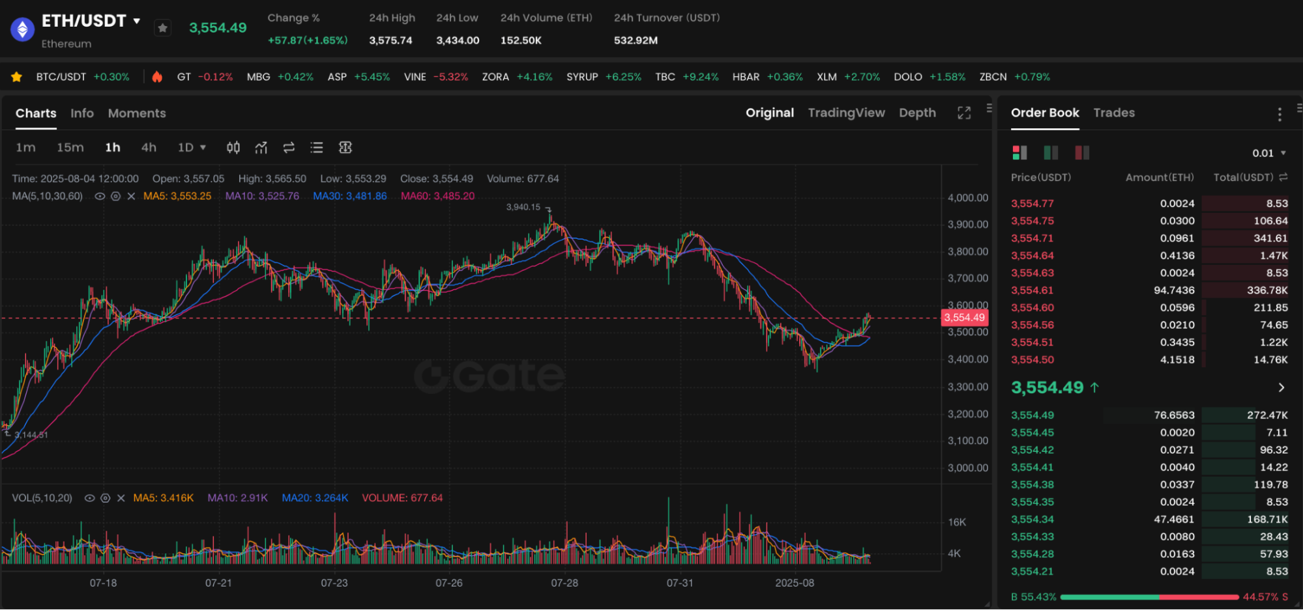Expand details arrow beside 3,554.49 last price
Screen dimensions: 1303x610
coord(1281,387)
